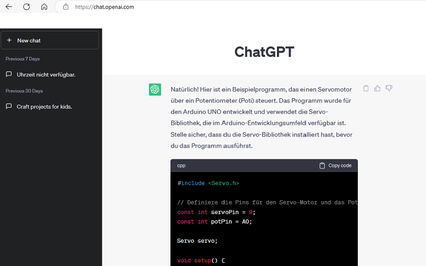Go back with the browser back arrow

[9, 7]
